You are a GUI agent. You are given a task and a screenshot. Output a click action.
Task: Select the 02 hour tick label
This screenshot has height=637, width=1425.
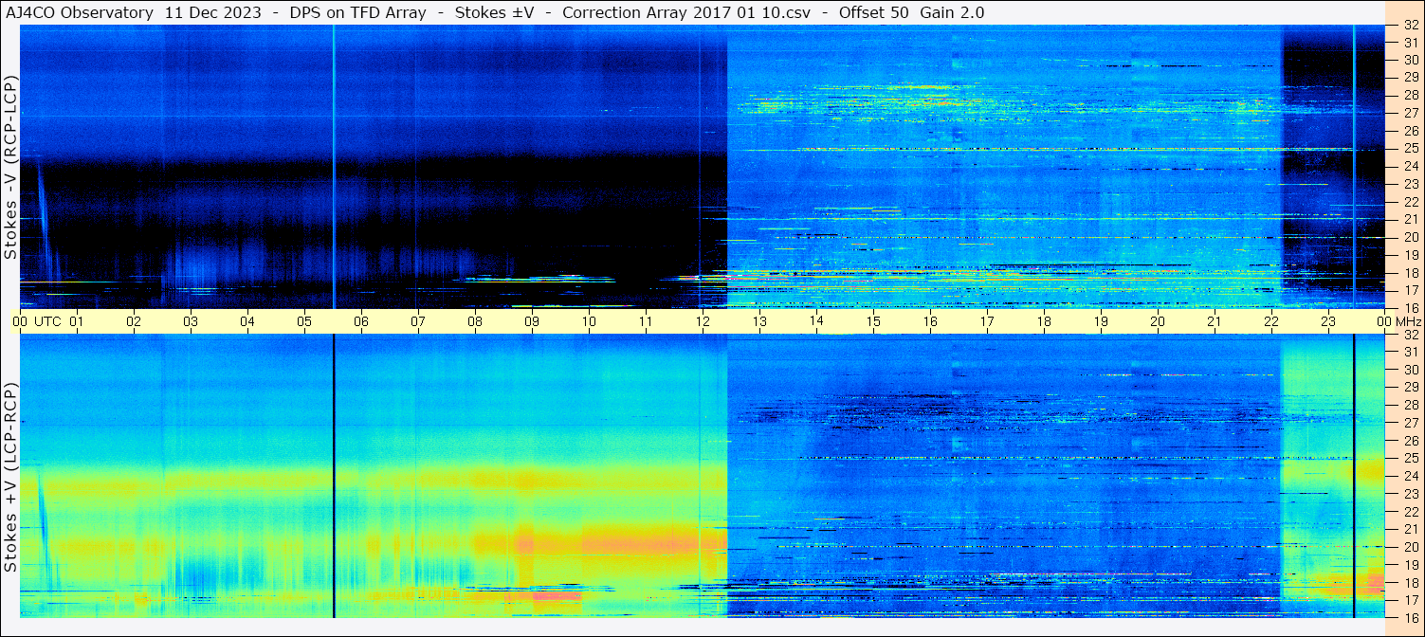tap(134, 321)
